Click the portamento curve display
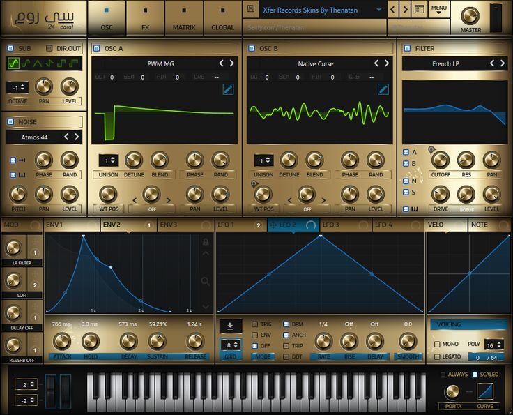Viewport: 513px width, 415px height. click(x=485, y=391)
